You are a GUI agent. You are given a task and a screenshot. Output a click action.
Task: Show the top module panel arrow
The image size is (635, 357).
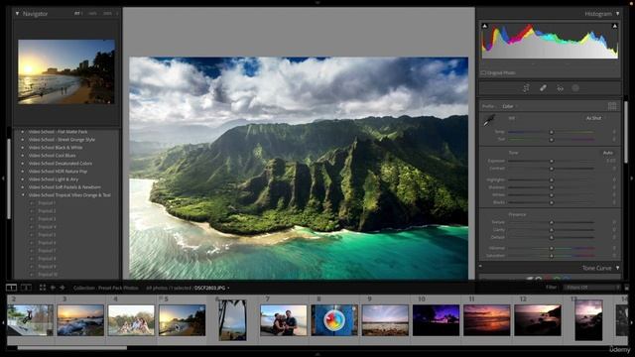317,2
